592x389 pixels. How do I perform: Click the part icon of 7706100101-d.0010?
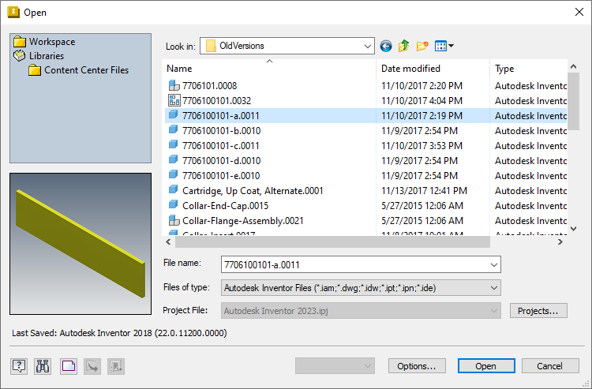[174, 159]
